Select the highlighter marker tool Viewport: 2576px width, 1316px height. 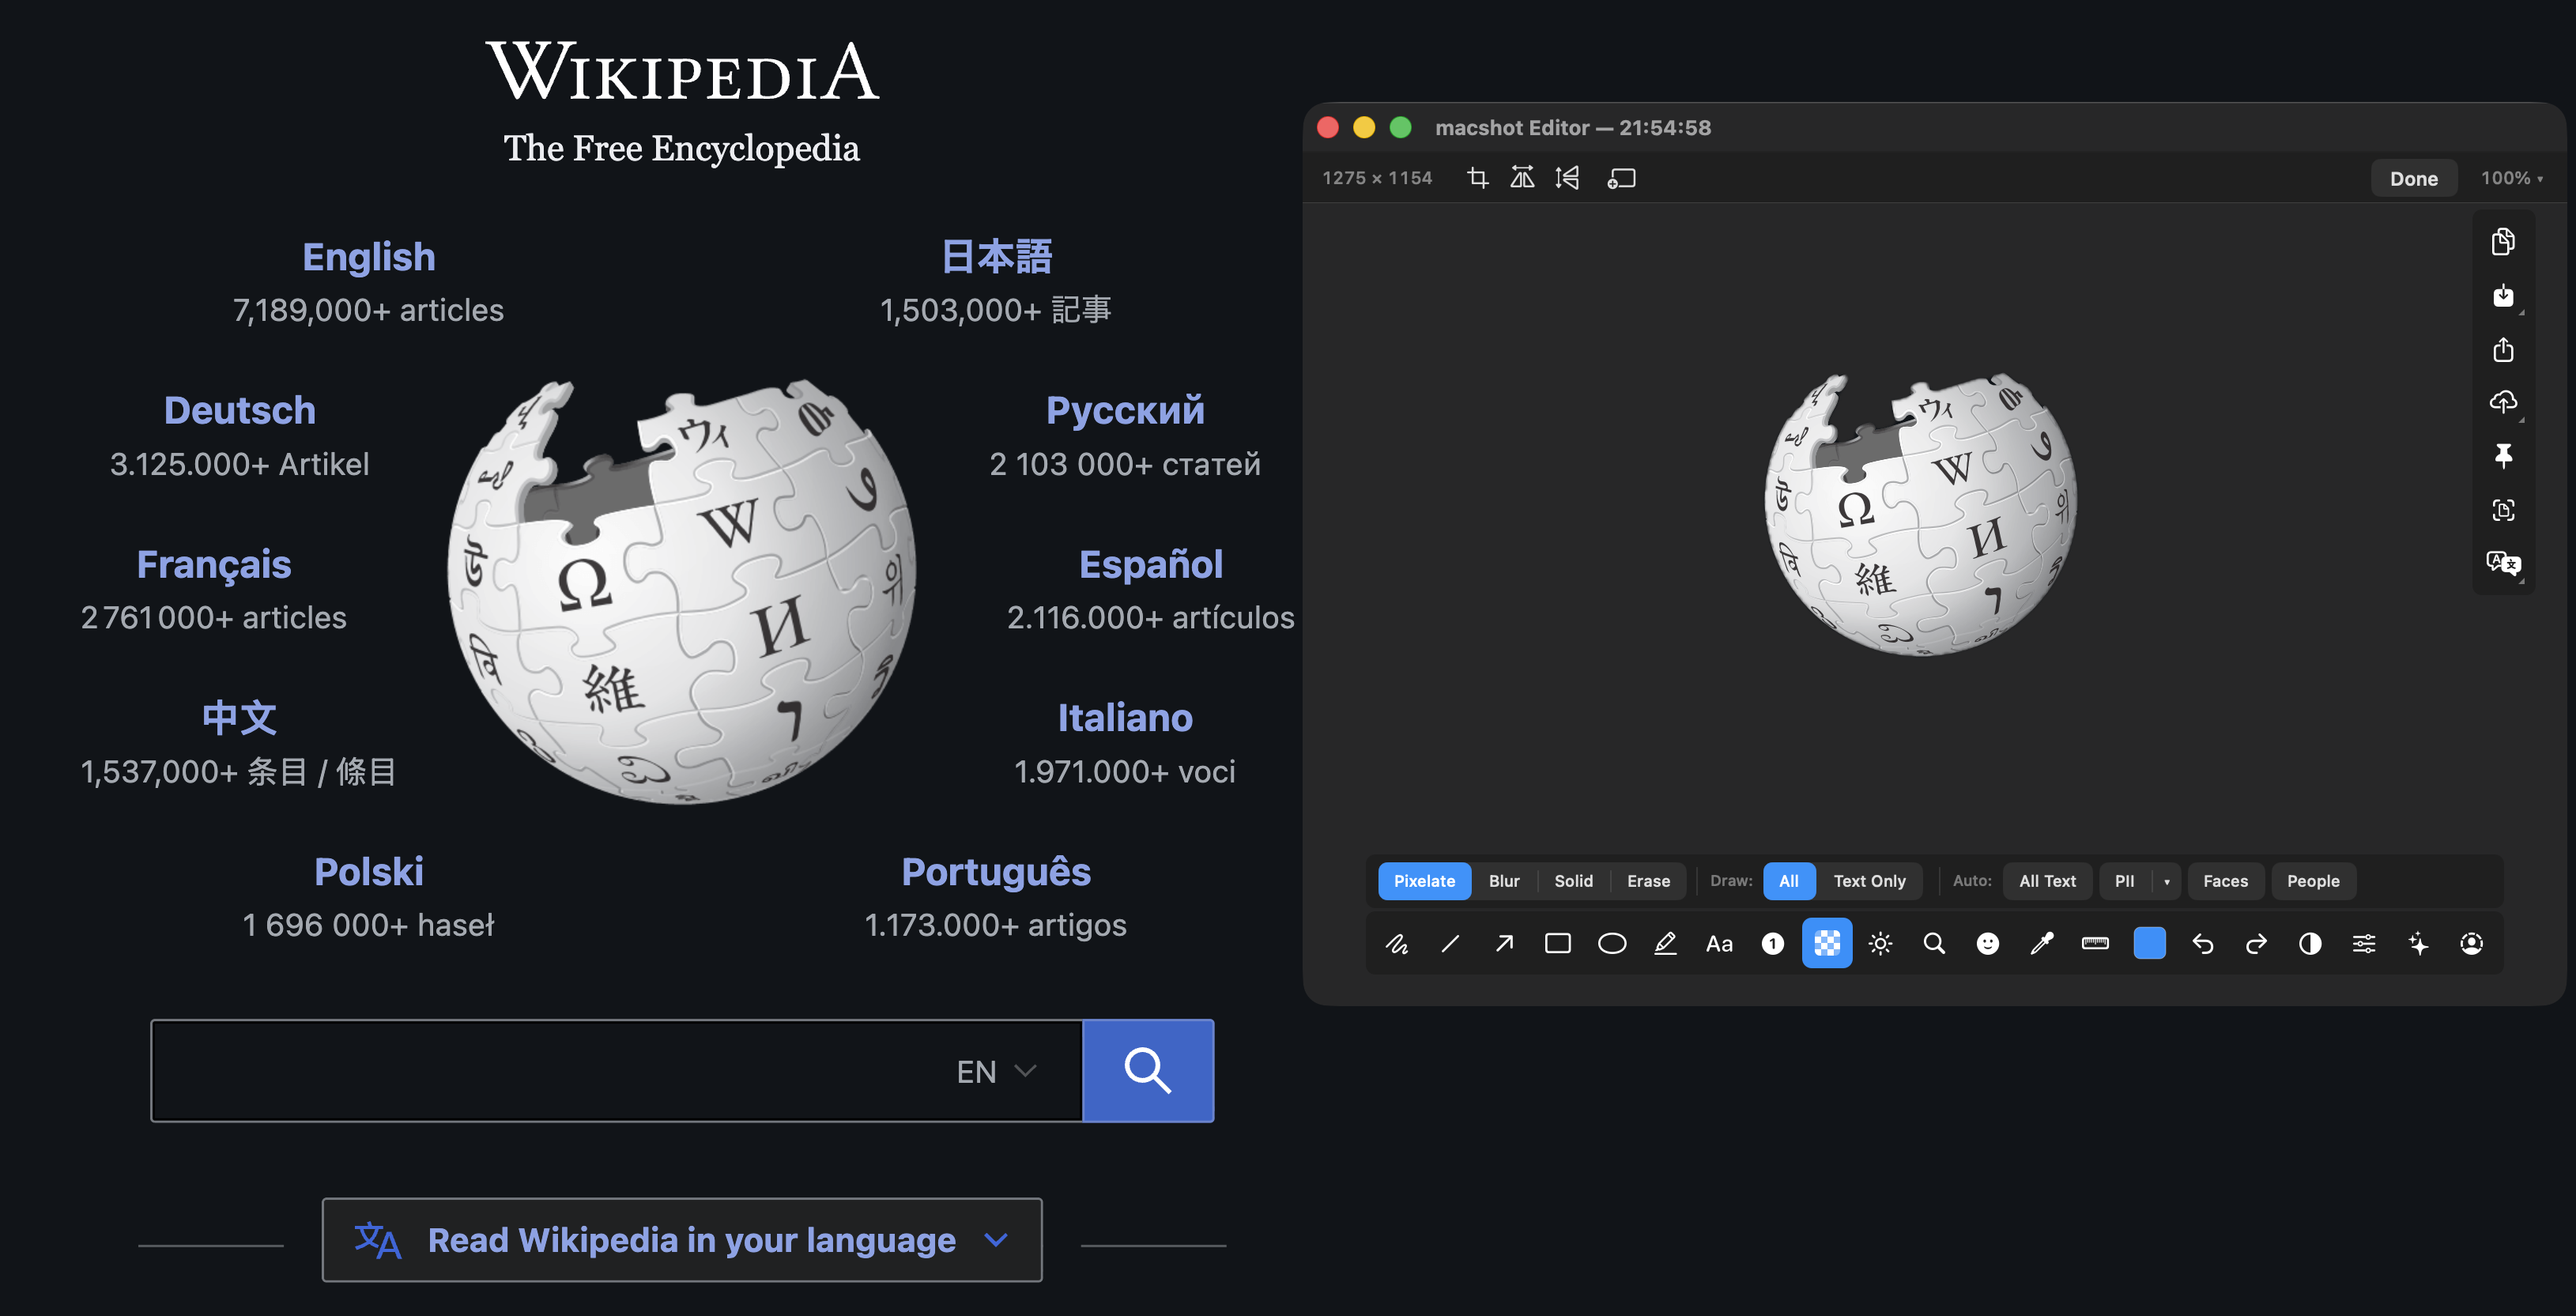1665,944
